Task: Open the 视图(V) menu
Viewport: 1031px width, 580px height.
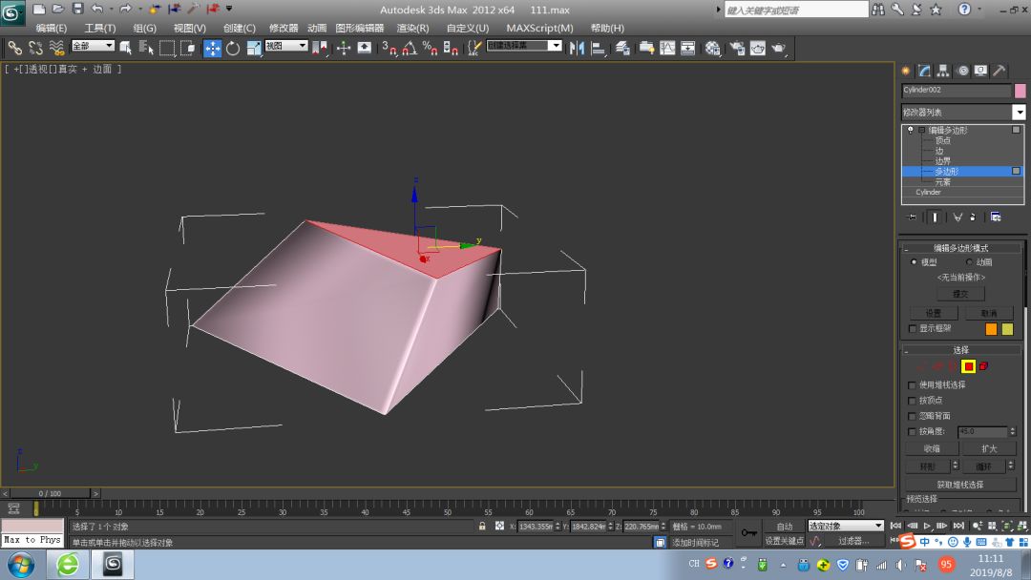Action: [189, 28]
